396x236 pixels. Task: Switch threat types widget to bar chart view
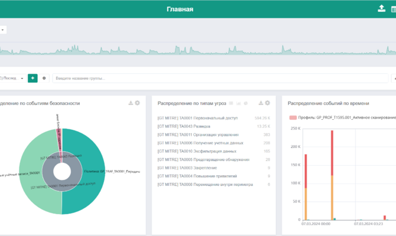tap(238, 103)
